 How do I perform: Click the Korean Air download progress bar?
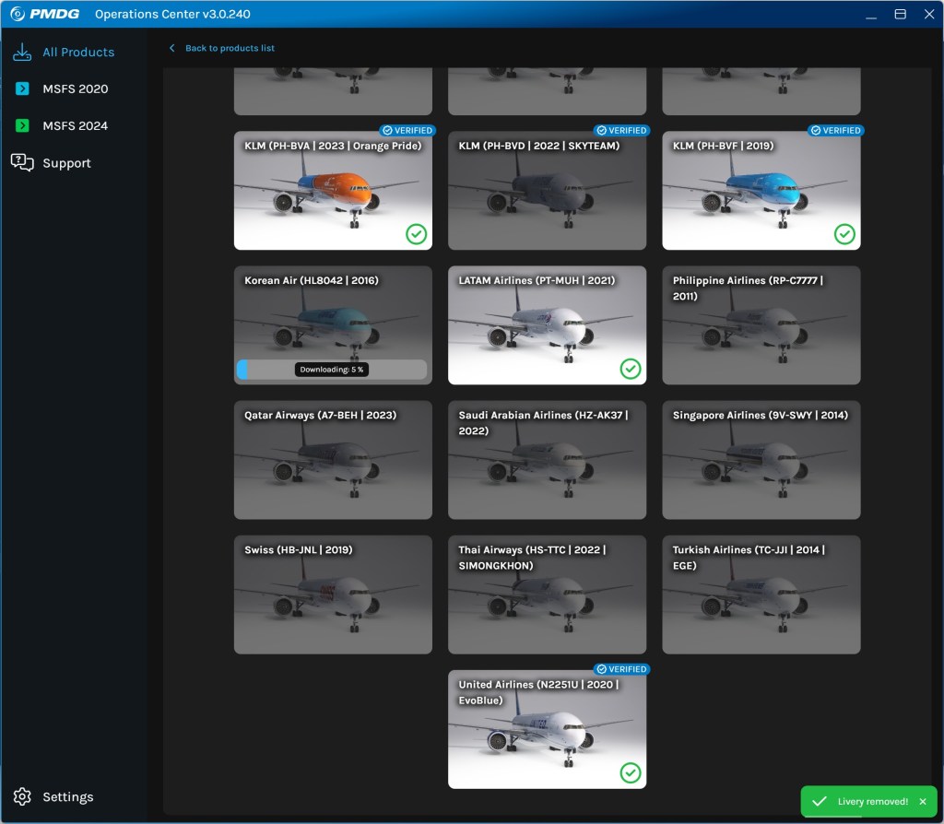pos(332,370)
